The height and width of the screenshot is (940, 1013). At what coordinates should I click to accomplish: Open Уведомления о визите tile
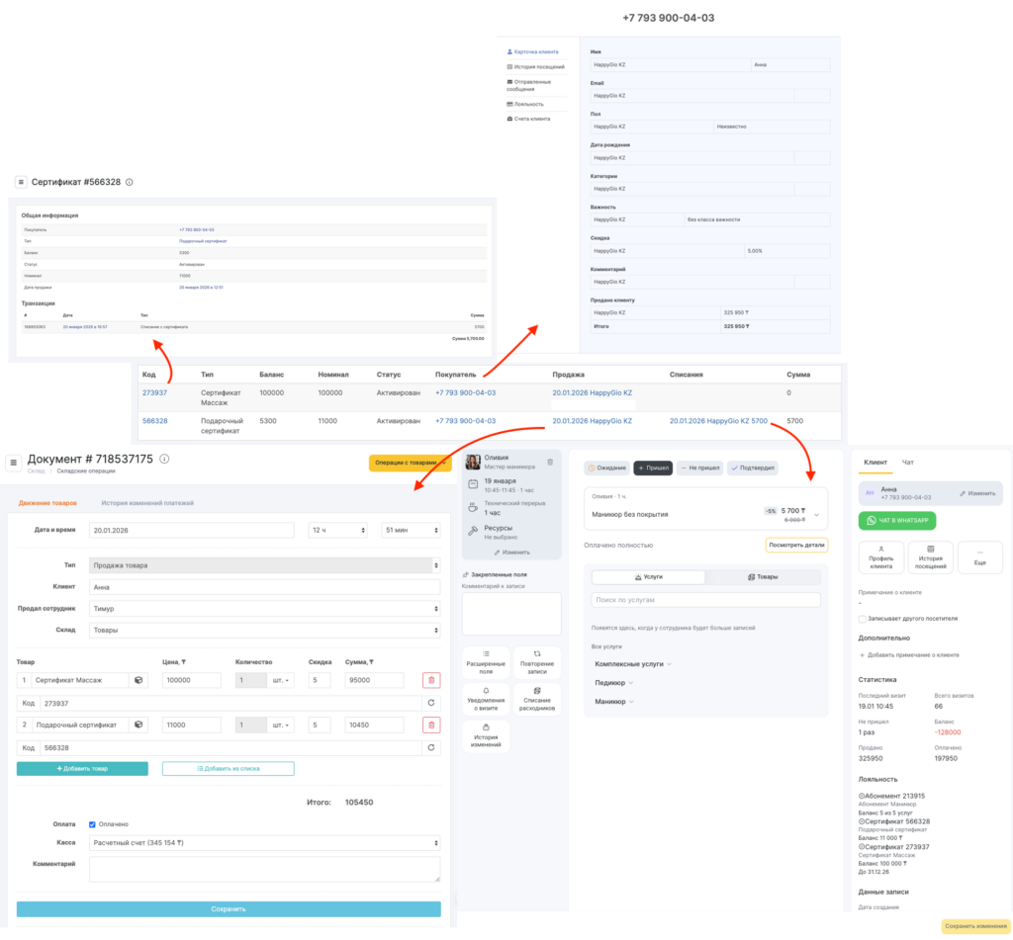pyautogui.click(x=486, y=699)
